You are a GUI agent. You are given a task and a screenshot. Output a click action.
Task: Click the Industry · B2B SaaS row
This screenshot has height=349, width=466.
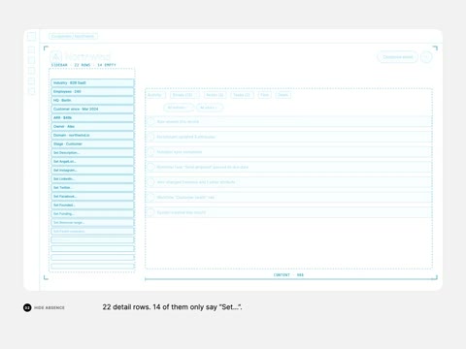(92, 83)
